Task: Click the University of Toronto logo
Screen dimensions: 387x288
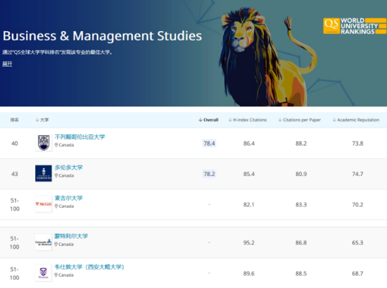Action: tap(44, 173)
